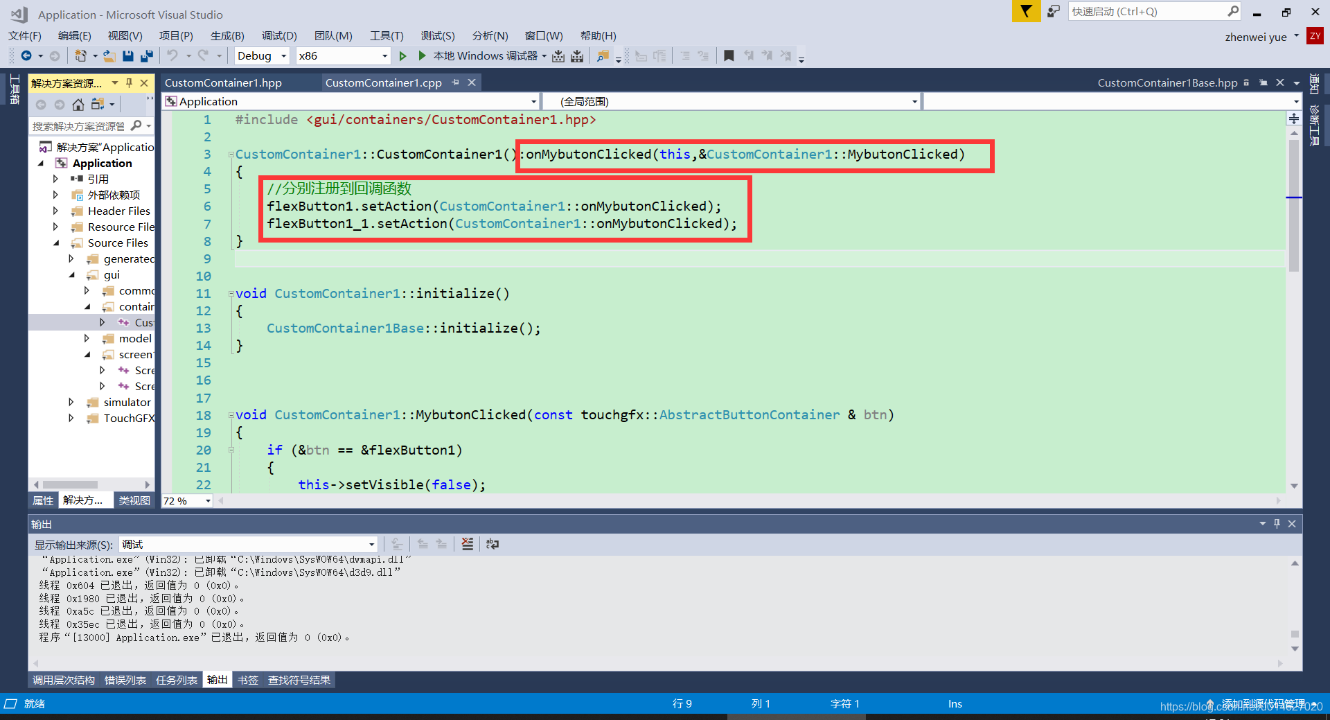
Task: Click 添加到源代码管理 in status bar
Action: click(x=1263, y=703)
